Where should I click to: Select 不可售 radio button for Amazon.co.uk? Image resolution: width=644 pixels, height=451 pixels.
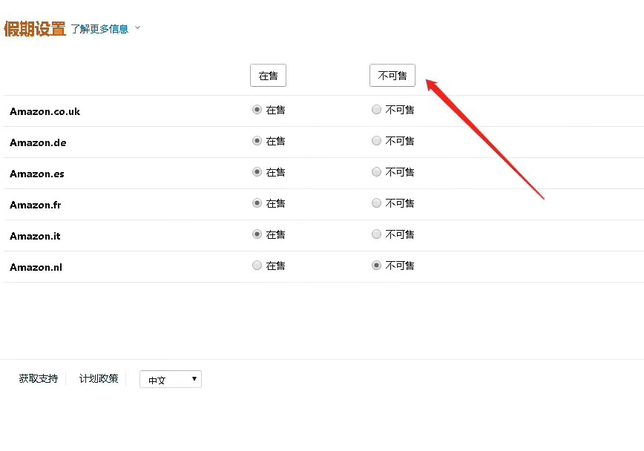click(x=376, y=109)
